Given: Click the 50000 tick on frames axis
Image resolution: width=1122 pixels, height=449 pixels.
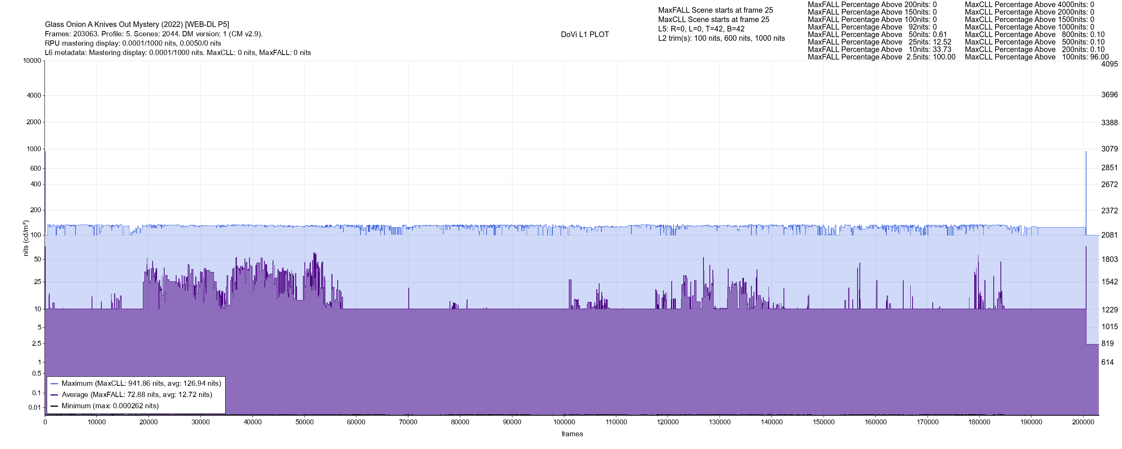Looking at the screenshot, I should pos(304,422).
